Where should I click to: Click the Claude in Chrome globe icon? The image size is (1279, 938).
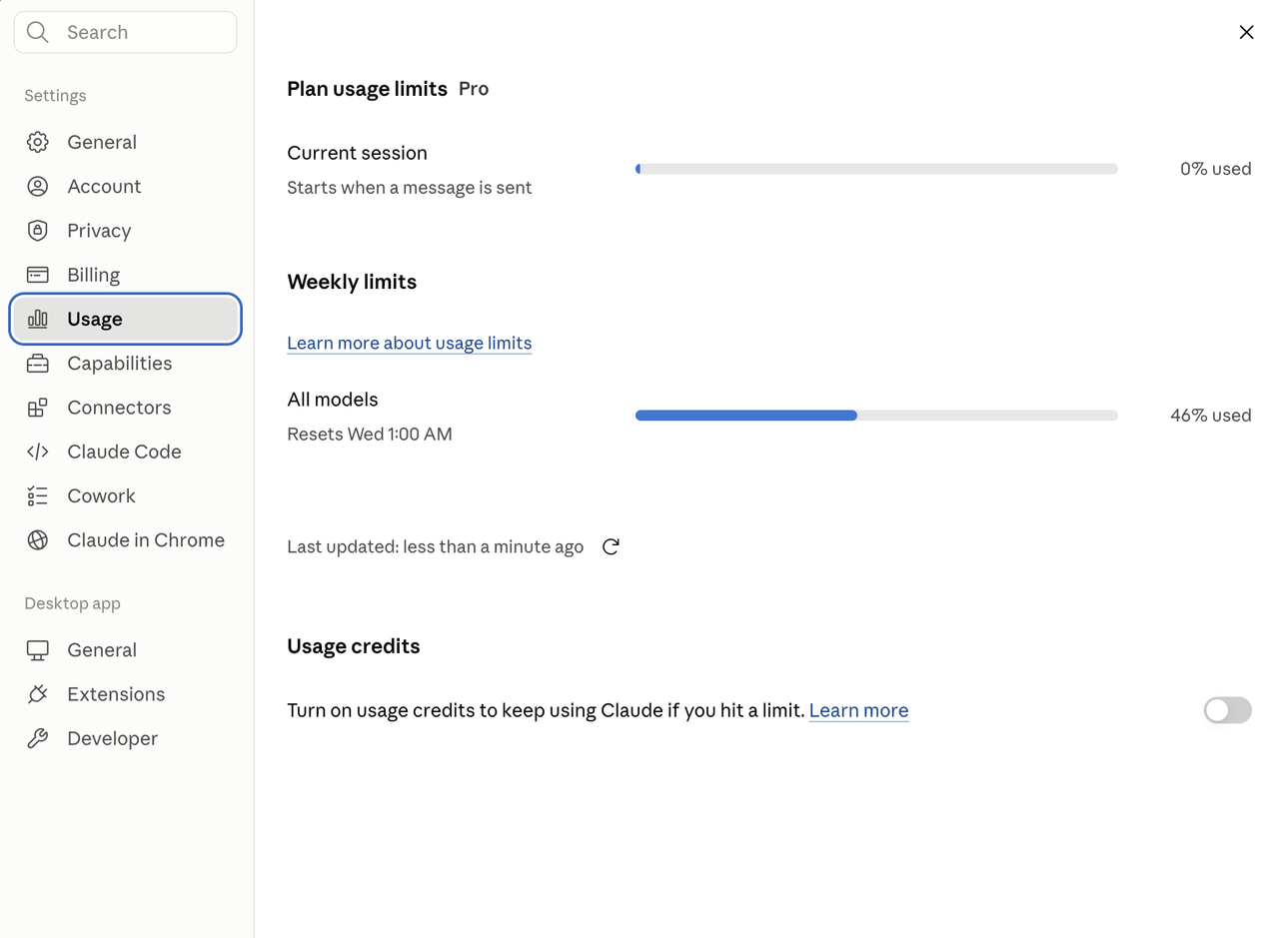38,540
